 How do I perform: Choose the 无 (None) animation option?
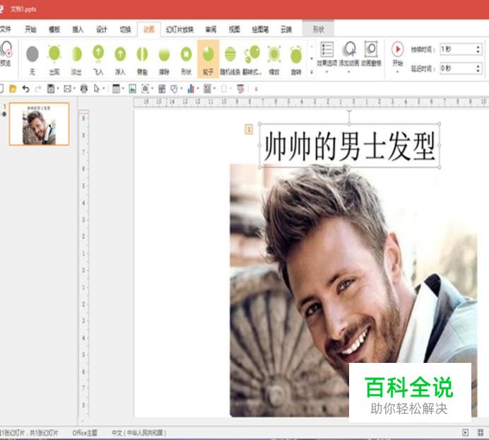(x=32, y=56)
